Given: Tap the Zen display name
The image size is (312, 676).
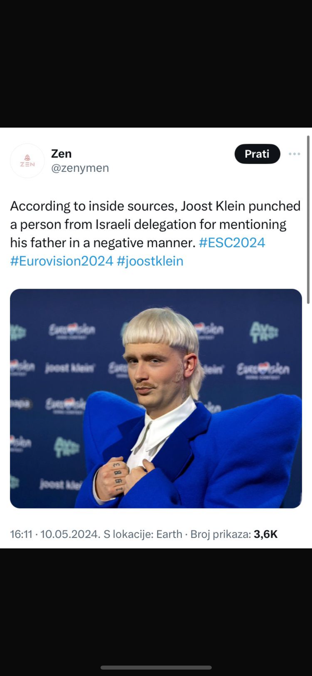Looking at the screenshot, I should (61, 154).
